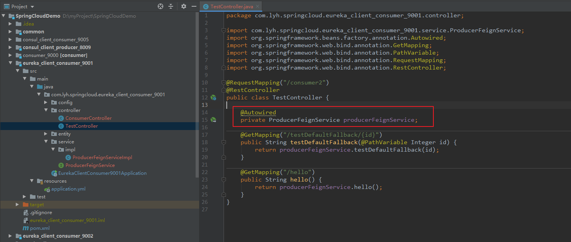Open Project panel settings gear
Viewport: 571px width, 242px height.
184,6
